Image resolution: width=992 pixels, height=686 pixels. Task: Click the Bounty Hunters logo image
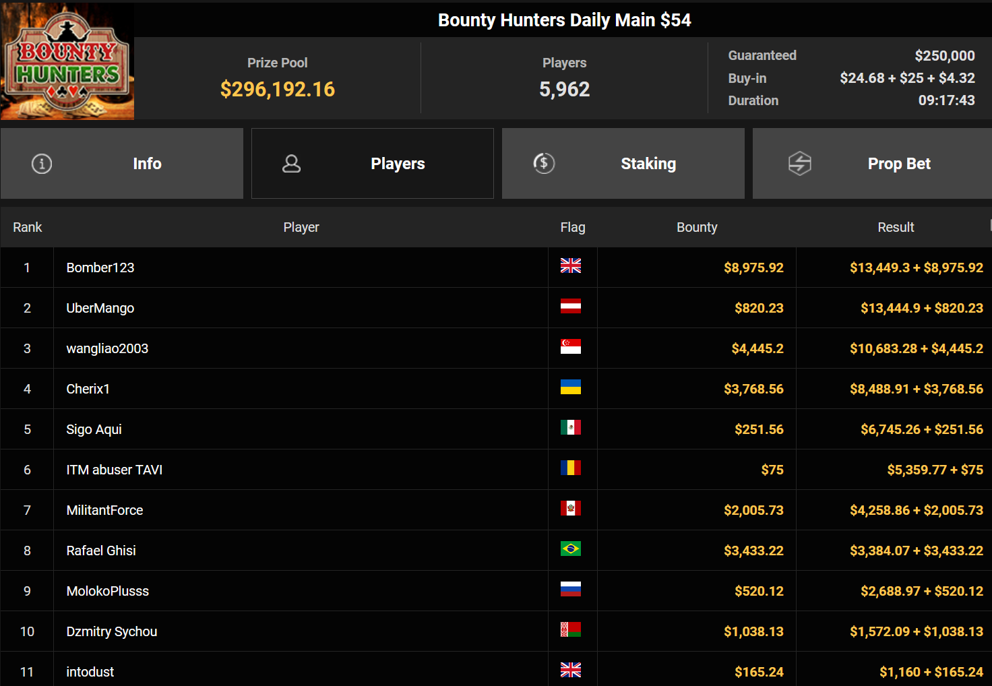pos(67,61)
